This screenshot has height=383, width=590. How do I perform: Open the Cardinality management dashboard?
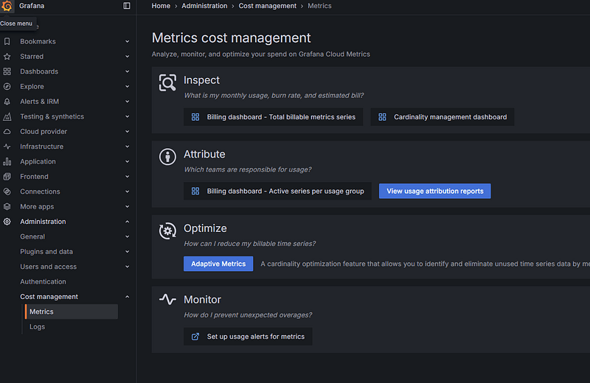click(442, 117)
